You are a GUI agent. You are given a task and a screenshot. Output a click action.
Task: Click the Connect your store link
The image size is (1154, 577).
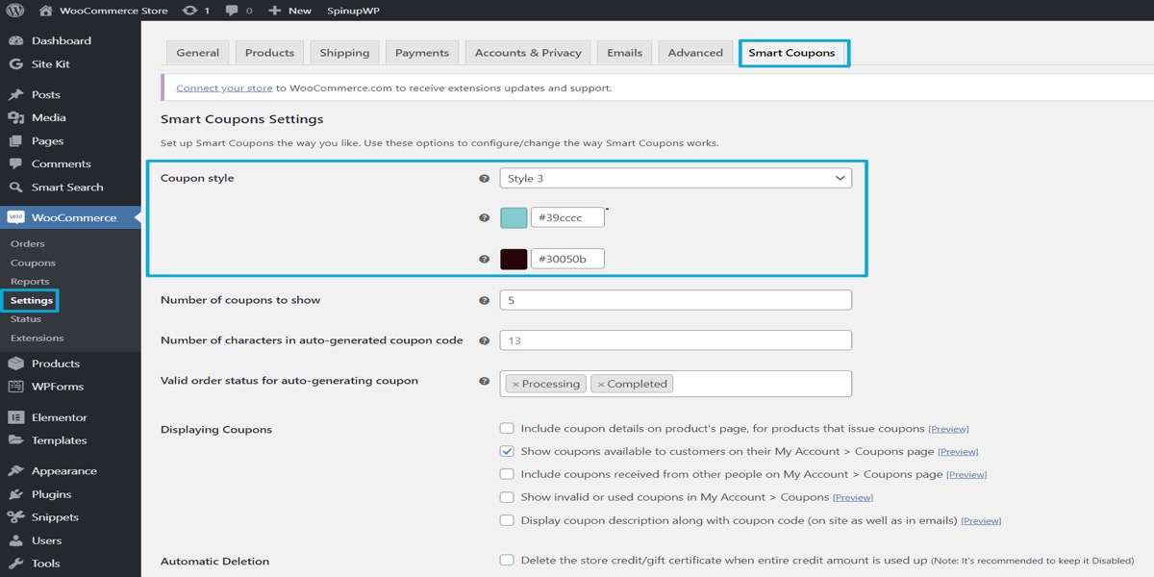pos(224,88)
